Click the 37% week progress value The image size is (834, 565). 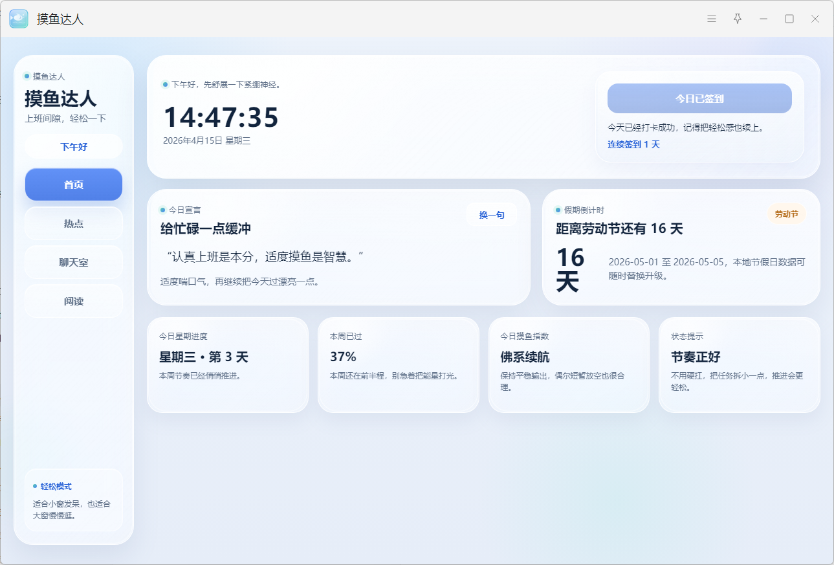coord(343,357)
